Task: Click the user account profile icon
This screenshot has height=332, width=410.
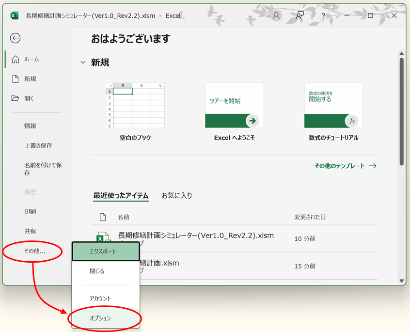Action: 276,16
